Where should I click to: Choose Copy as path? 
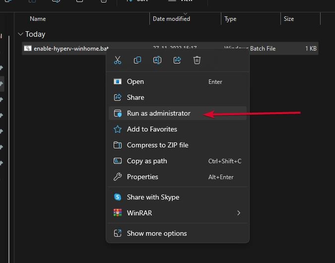(178, 161)
